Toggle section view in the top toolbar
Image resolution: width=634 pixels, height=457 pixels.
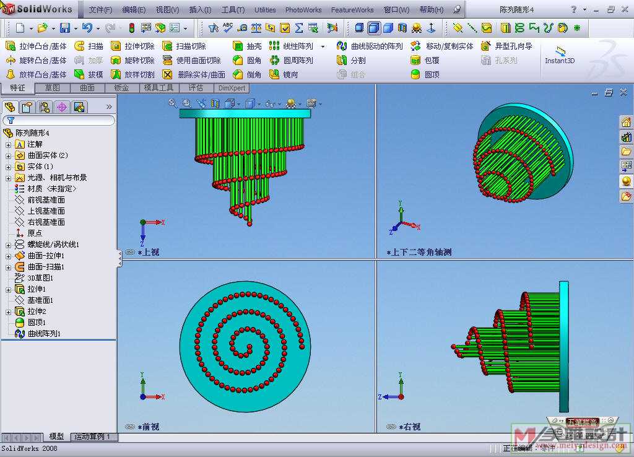click(402, 27)
